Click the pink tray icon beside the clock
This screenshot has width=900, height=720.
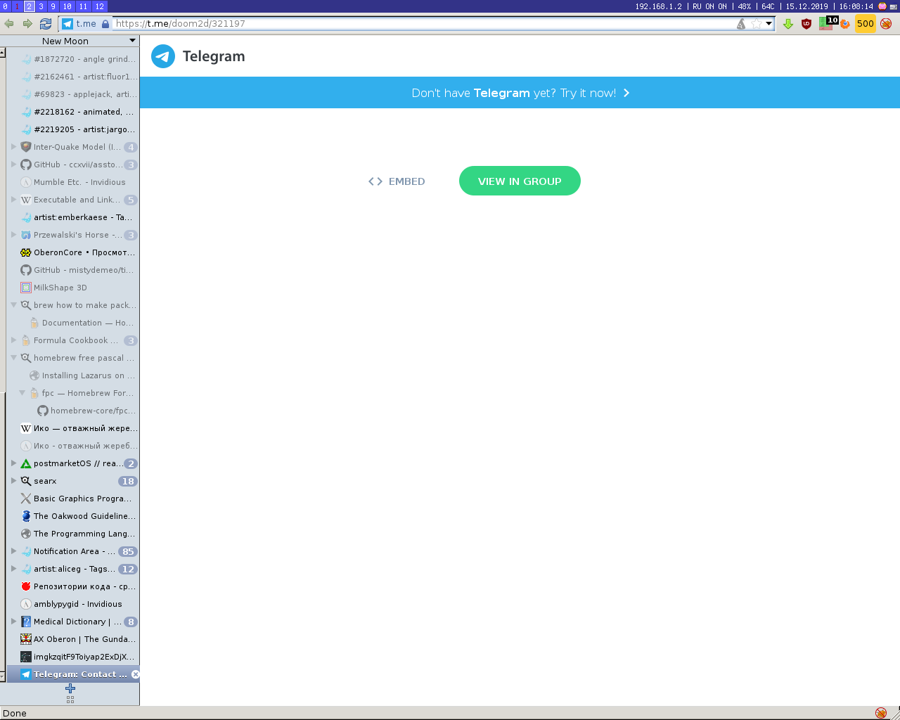tap(882, 6)
